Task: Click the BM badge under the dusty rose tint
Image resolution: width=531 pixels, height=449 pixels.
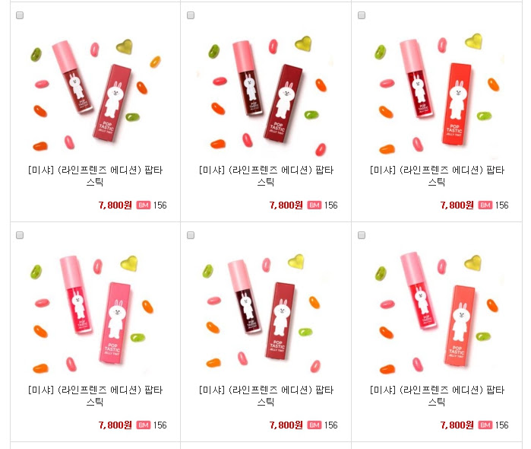Action: click(144, 205)
